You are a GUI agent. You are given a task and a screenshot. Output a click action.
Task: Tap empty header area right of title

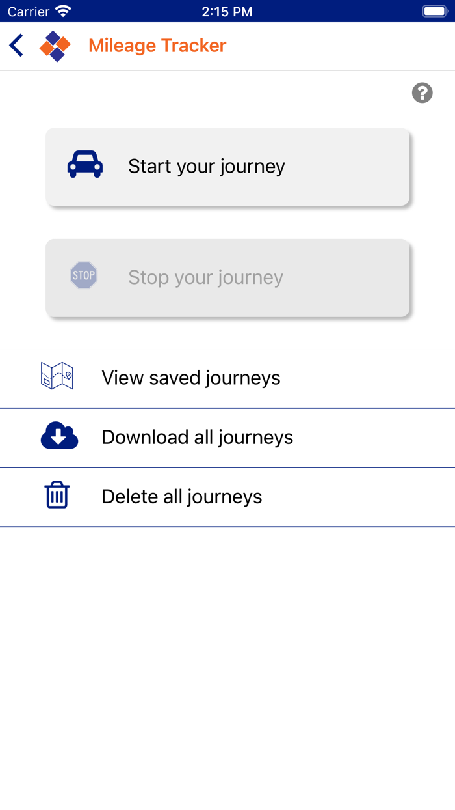[x=338, y=46]
